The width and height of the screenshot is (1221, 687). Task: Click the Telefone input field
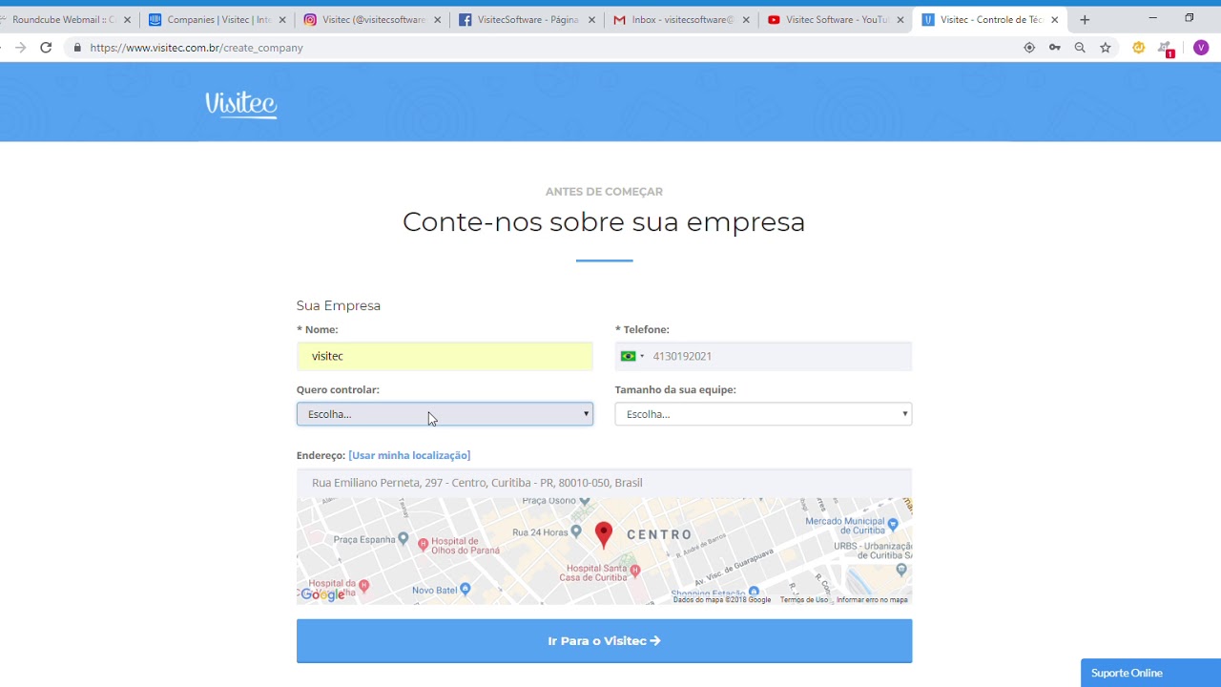(763, 356)
